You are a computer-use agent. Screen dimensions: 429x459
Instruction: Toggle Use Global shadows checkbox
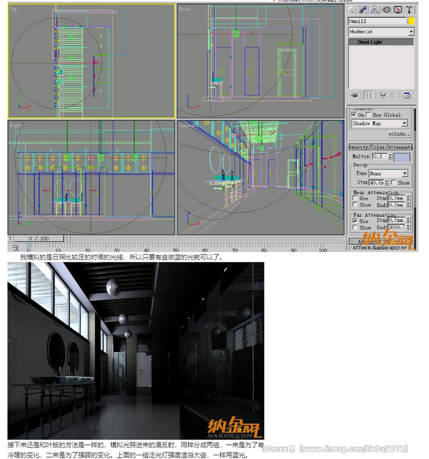(368, 114)
